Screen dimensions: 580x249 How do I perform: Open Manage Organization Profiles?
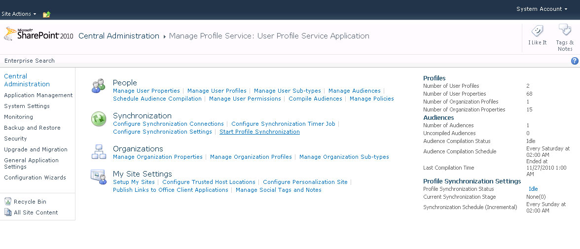click(x=251, y=157)
